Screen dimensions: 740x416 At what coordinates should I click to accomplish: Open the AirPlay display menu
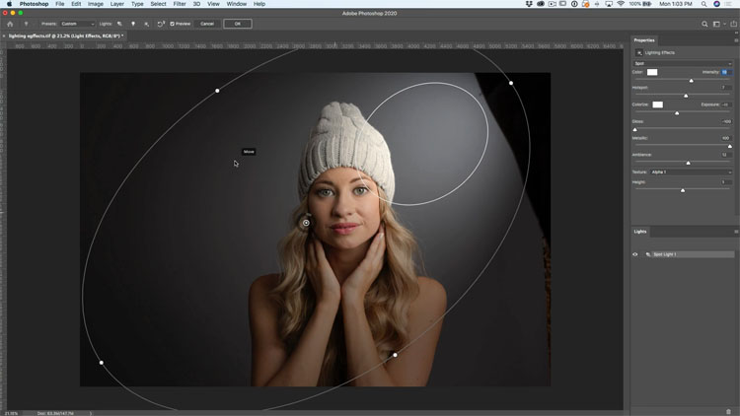609,4
